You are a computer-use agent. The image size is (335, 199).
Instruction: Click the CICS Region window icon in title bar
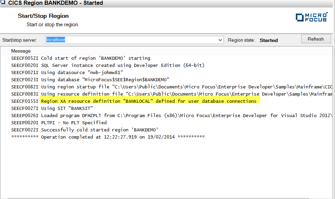pos(3,3)
